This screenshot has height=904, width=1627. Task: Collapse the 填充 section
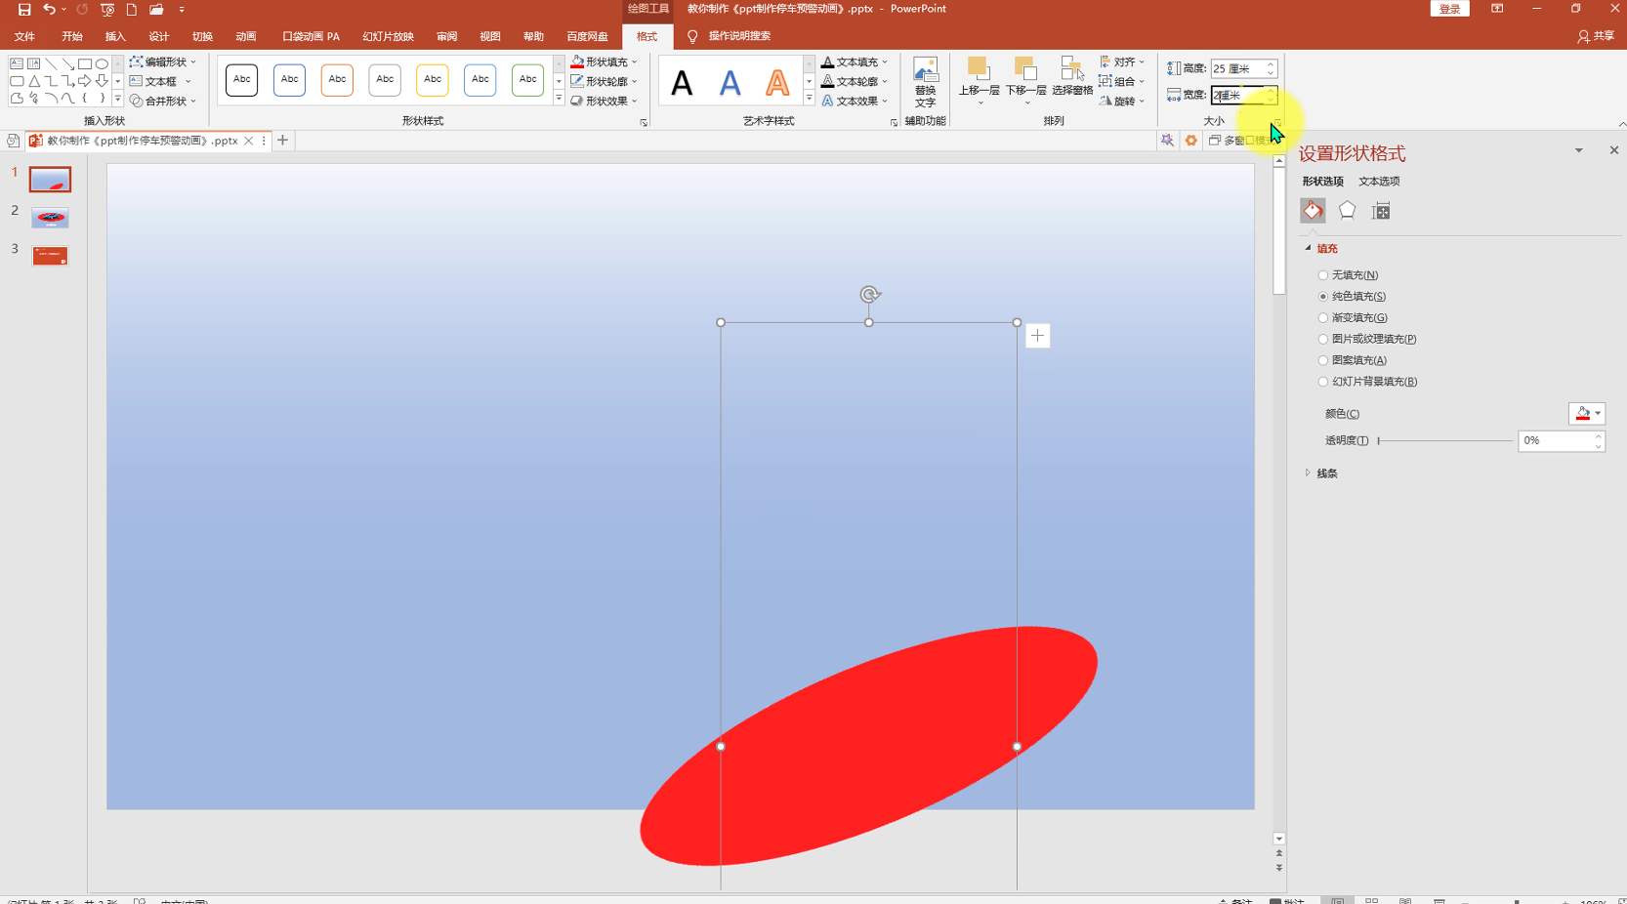tap(1322, 249)
